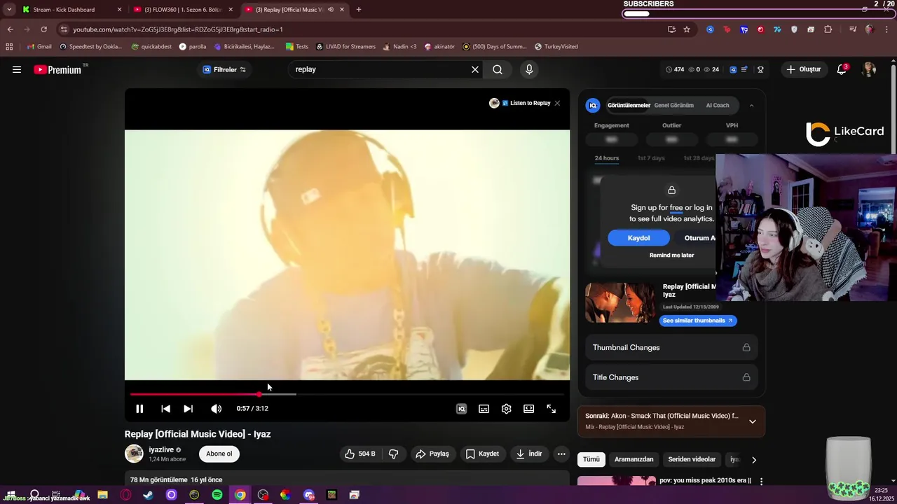This screenshot has width=897, height=504.
Task: Open the AI Coach tab
Action: click(717, 105)
